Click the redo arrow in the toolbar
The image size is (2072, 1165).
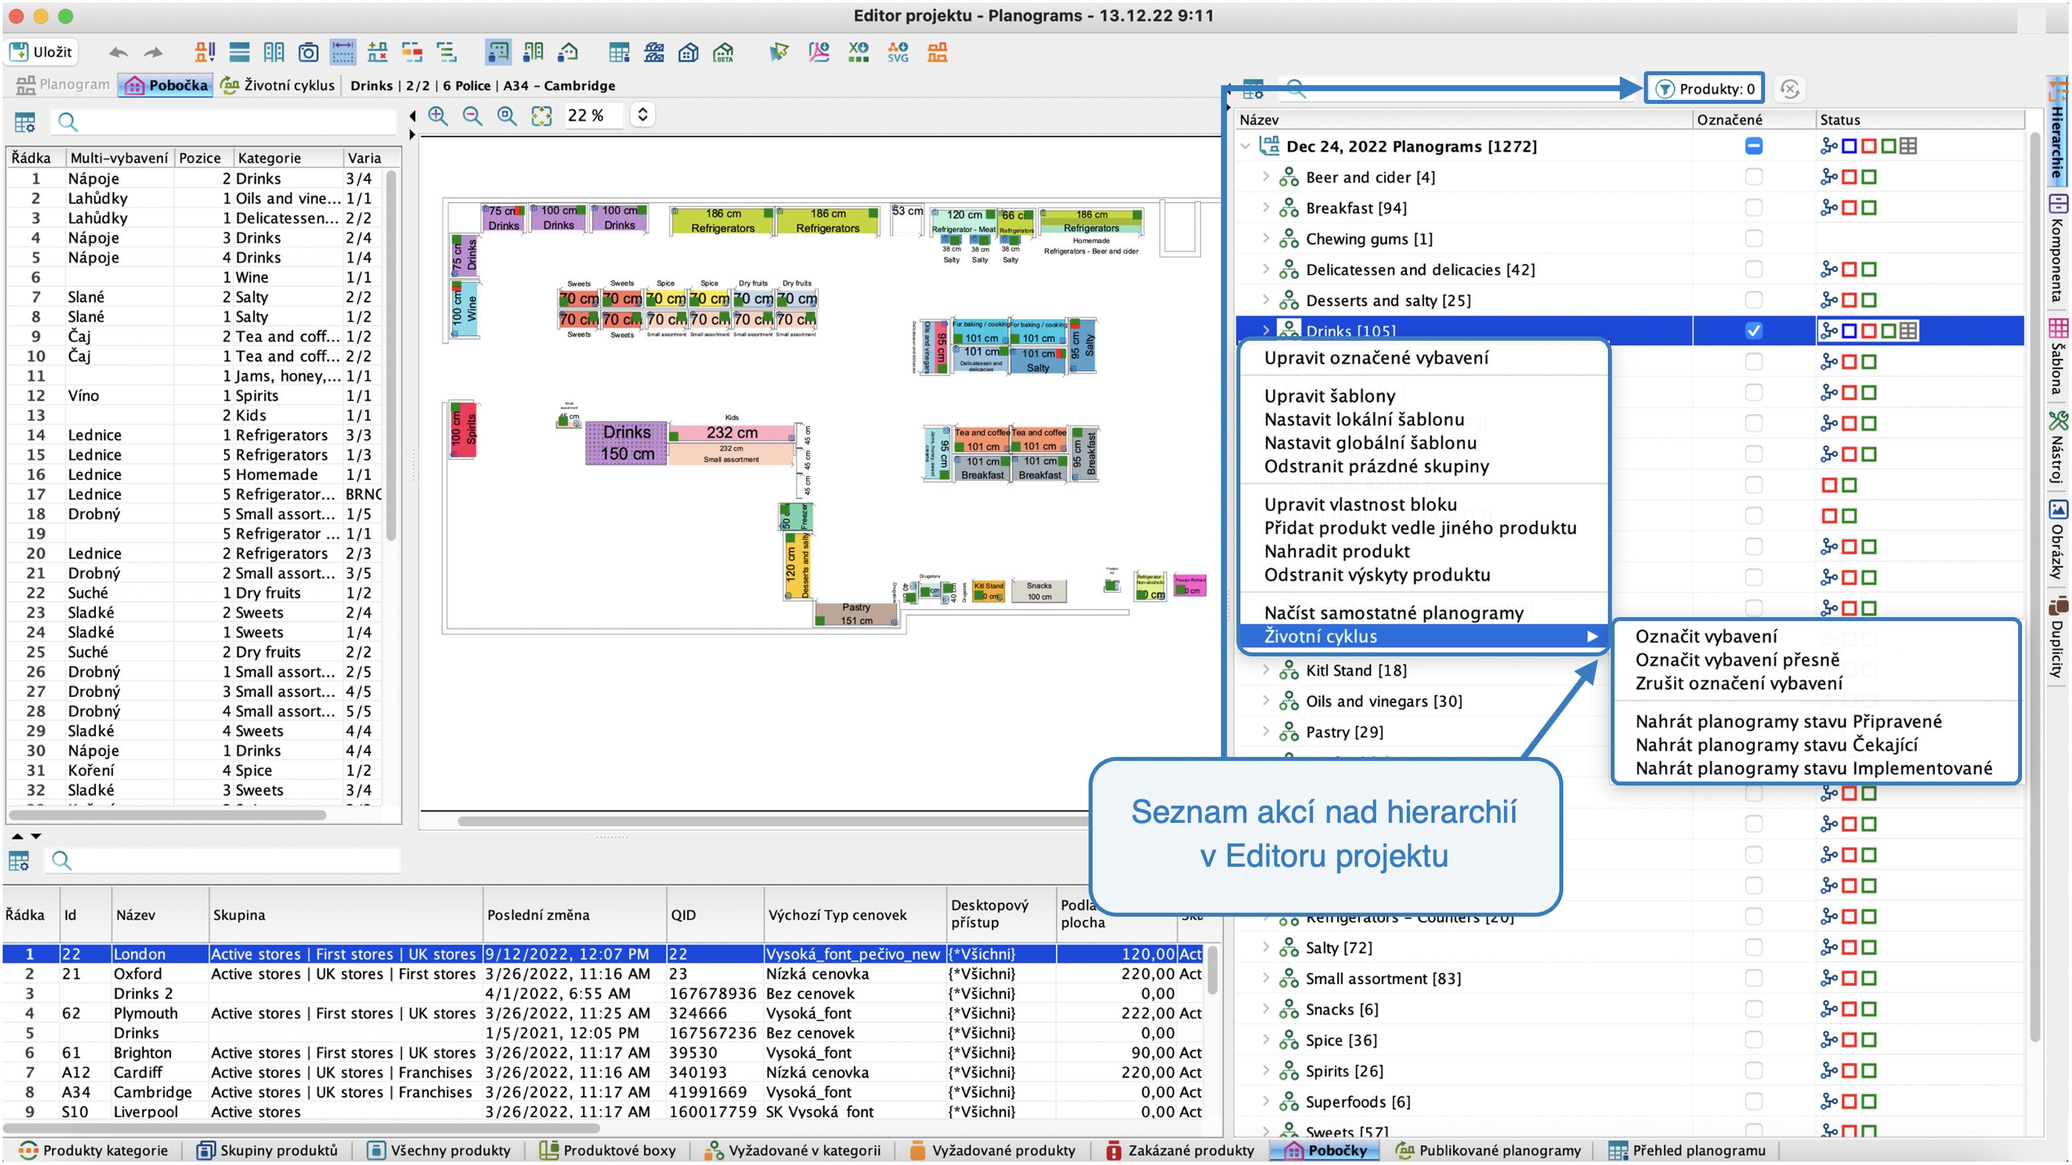pos(153,53)
